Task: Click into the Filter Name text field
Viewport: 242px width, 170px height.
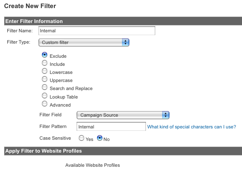Action: pos(97,31)
